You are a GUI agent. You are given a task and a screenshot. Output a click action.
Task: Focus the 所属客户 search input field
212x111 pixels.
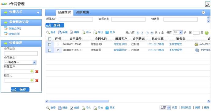pyautogui.click(x=76, y=19)
